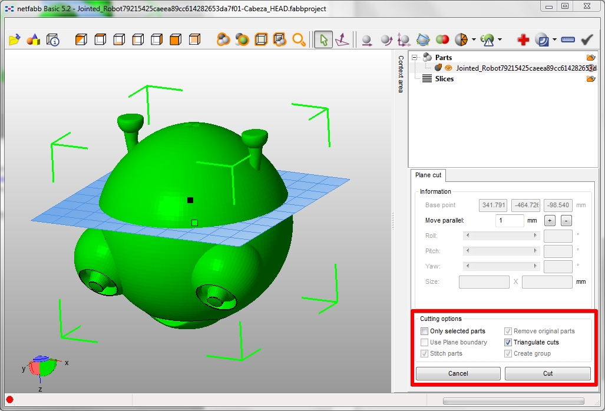Click the black checkmark toolbar icon
The image size is (605, 411).
[x=587, y=40]
